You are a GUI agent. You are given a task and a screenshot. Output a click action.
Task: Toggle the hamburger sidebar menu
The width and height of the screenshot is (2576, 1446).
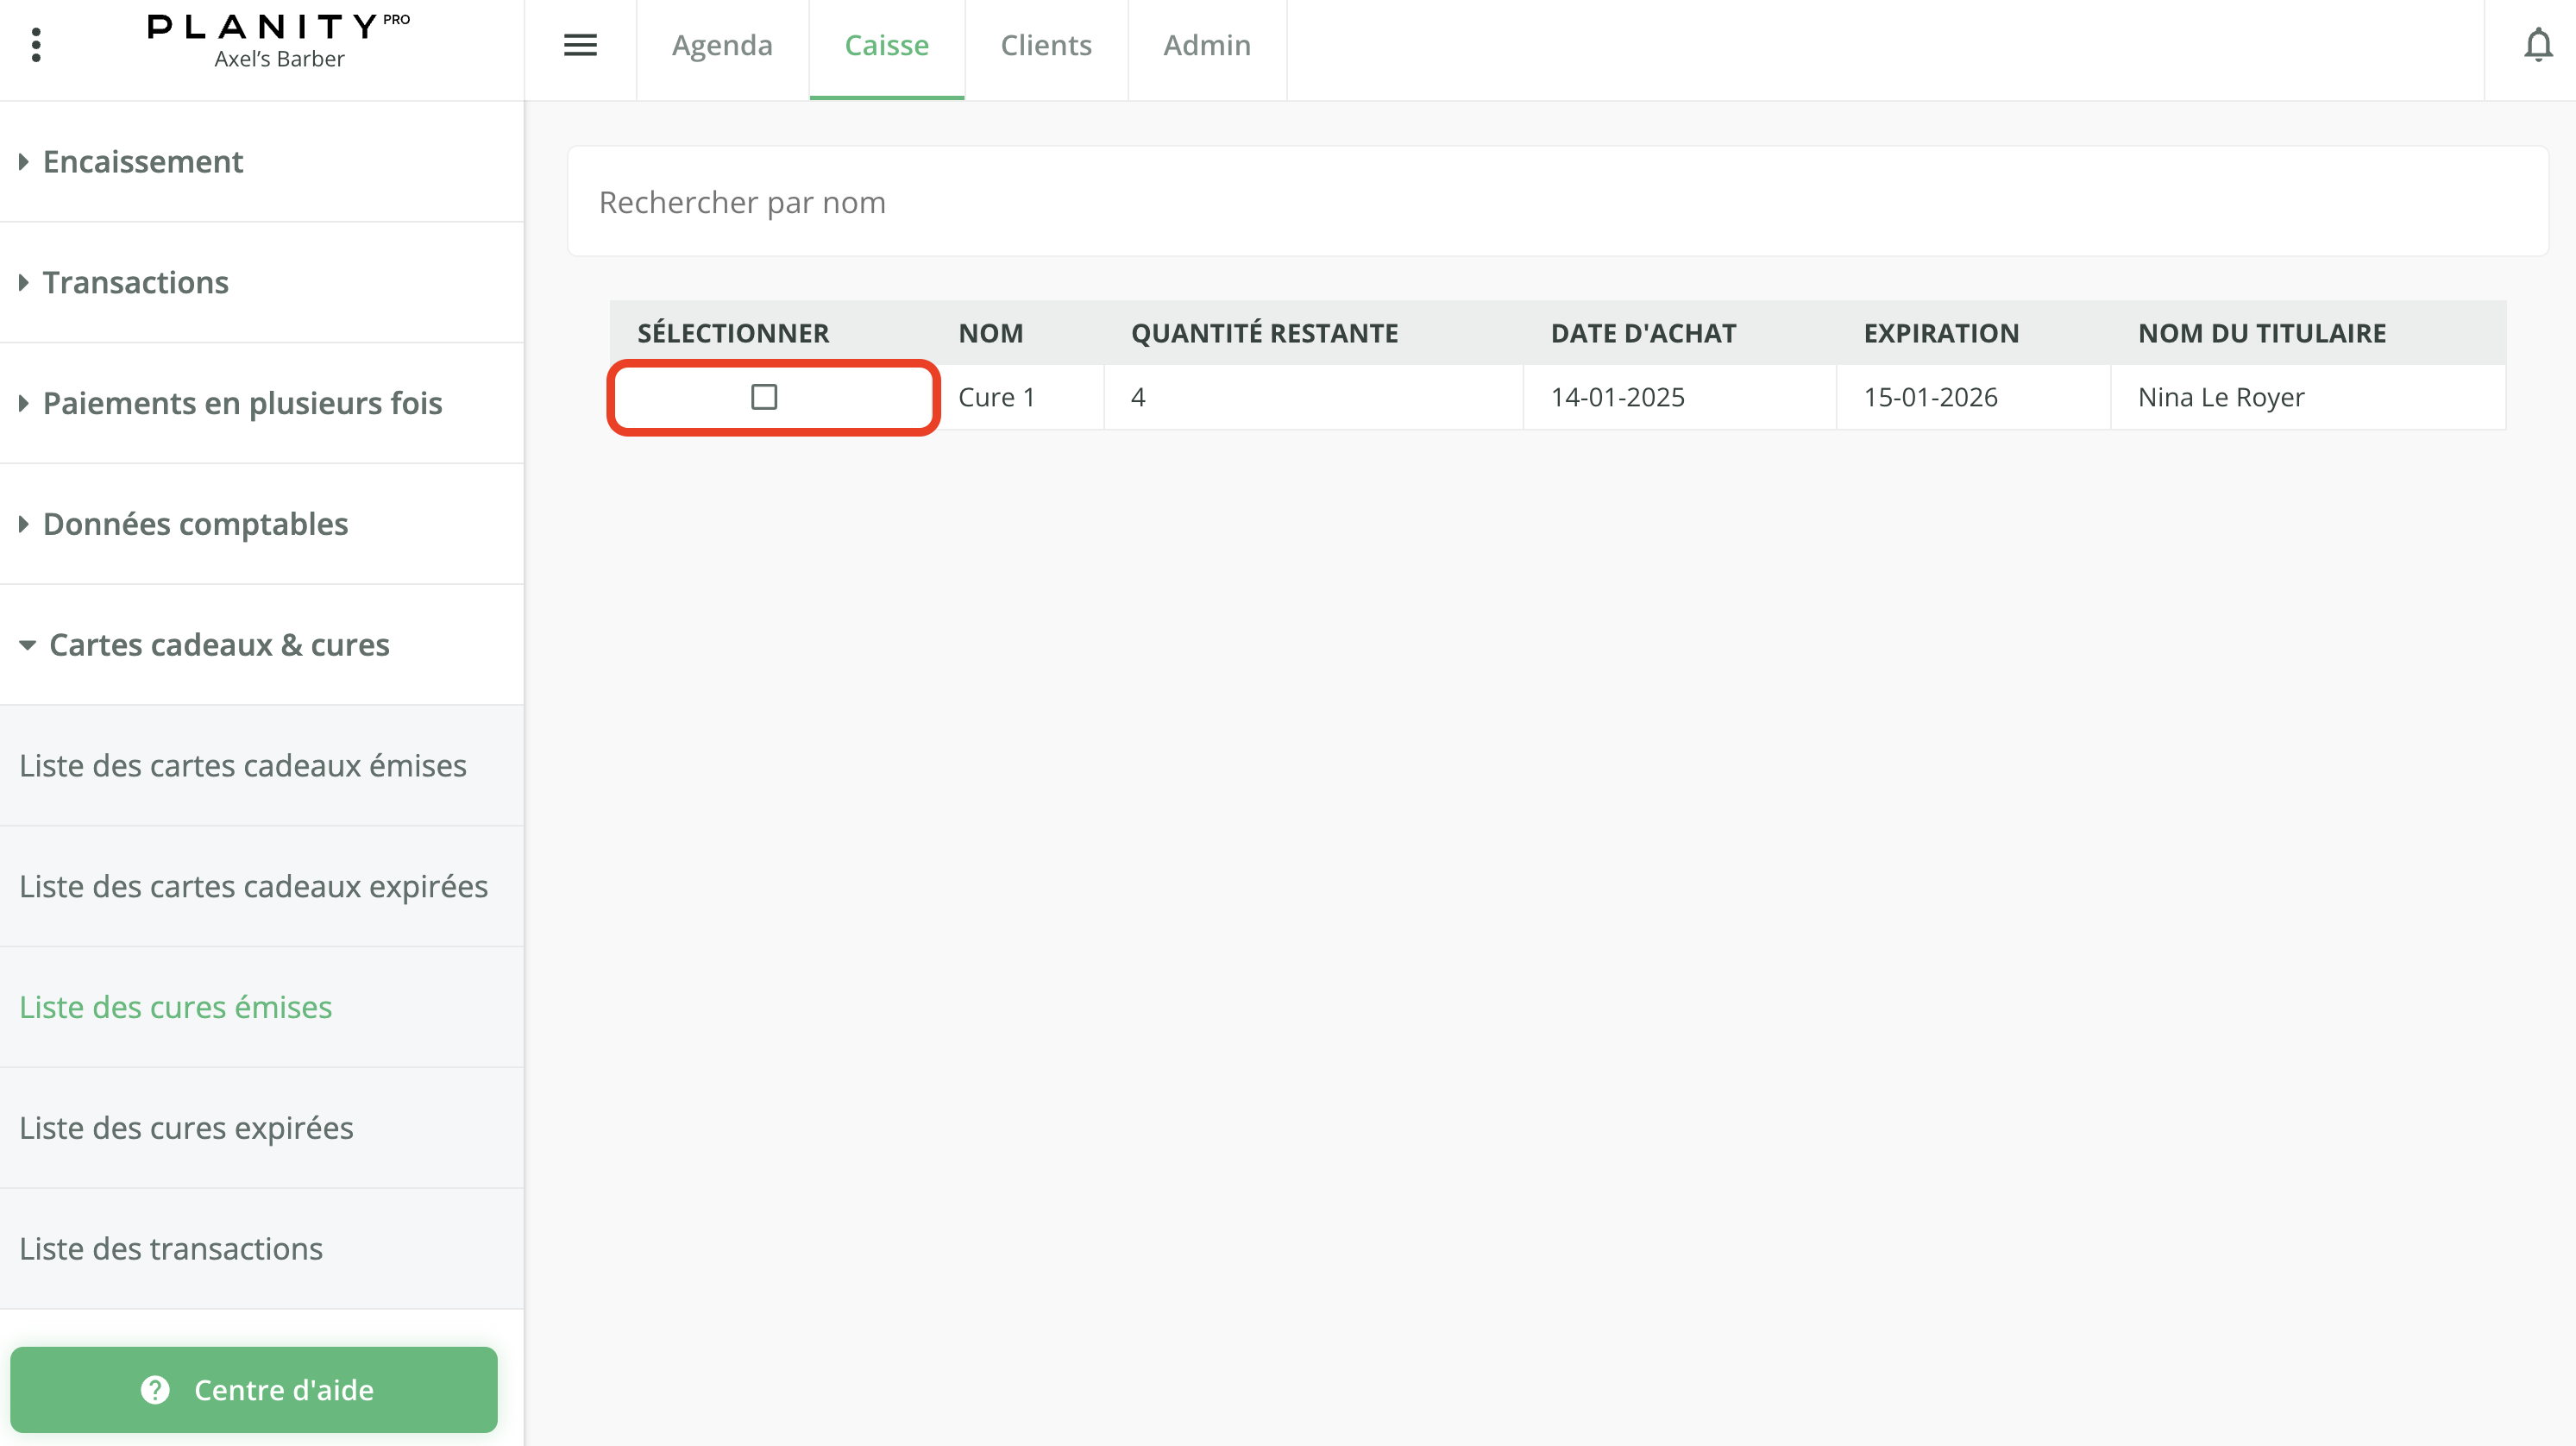click(x=580, y=45)
